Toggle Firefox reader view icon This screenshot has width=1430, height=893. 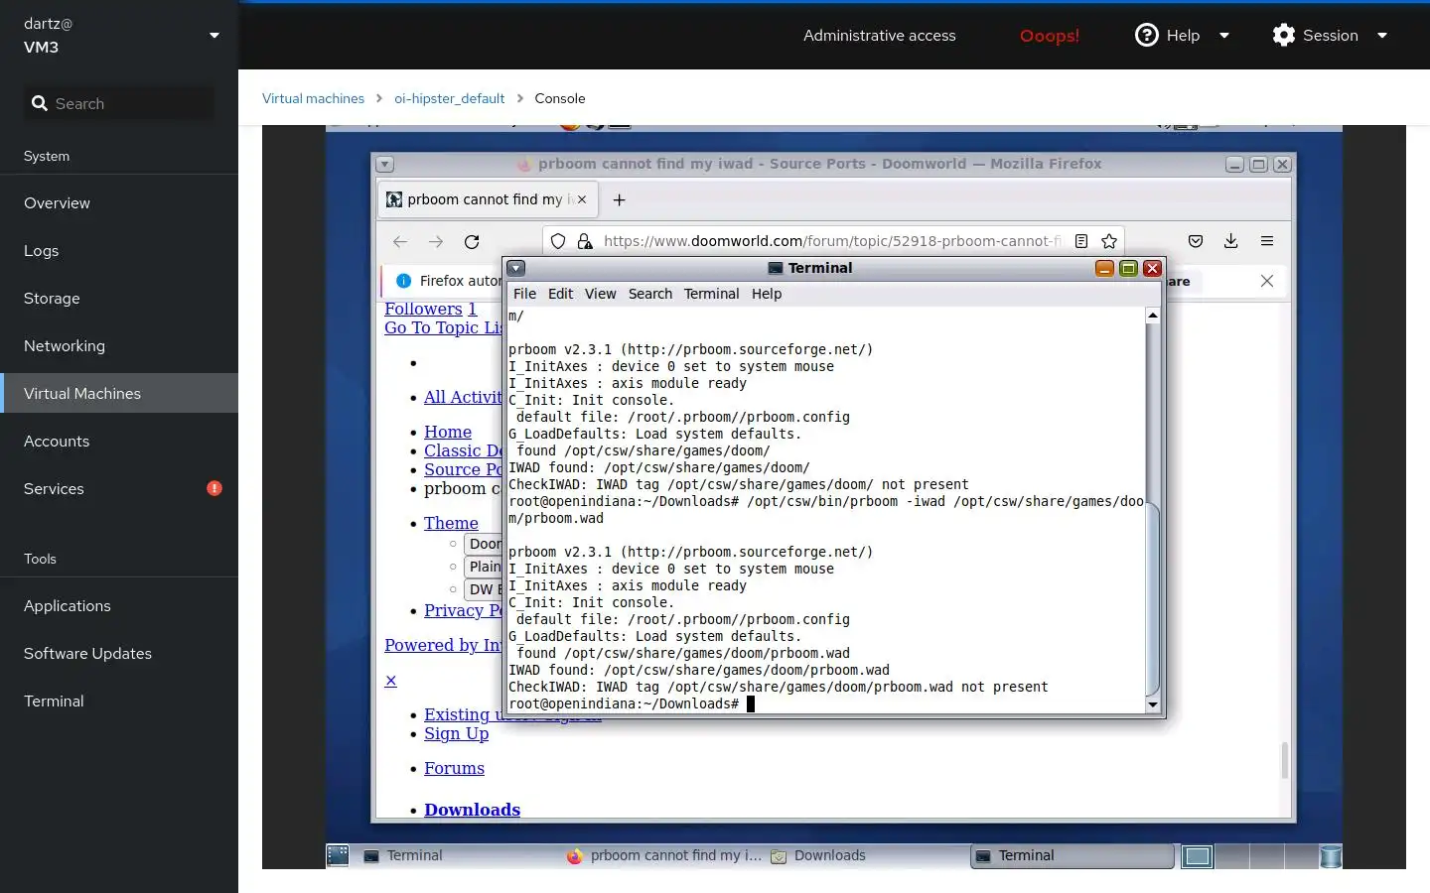pos(1081,241)
